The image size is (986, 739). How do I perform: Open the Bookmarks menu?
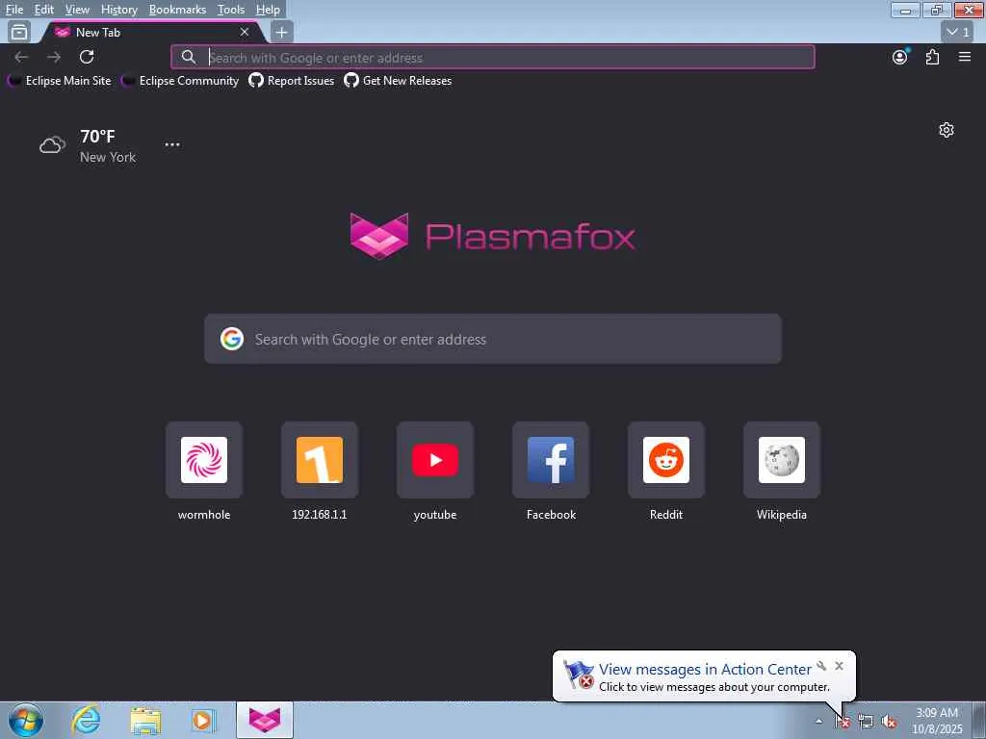click(x=177, y=10)
